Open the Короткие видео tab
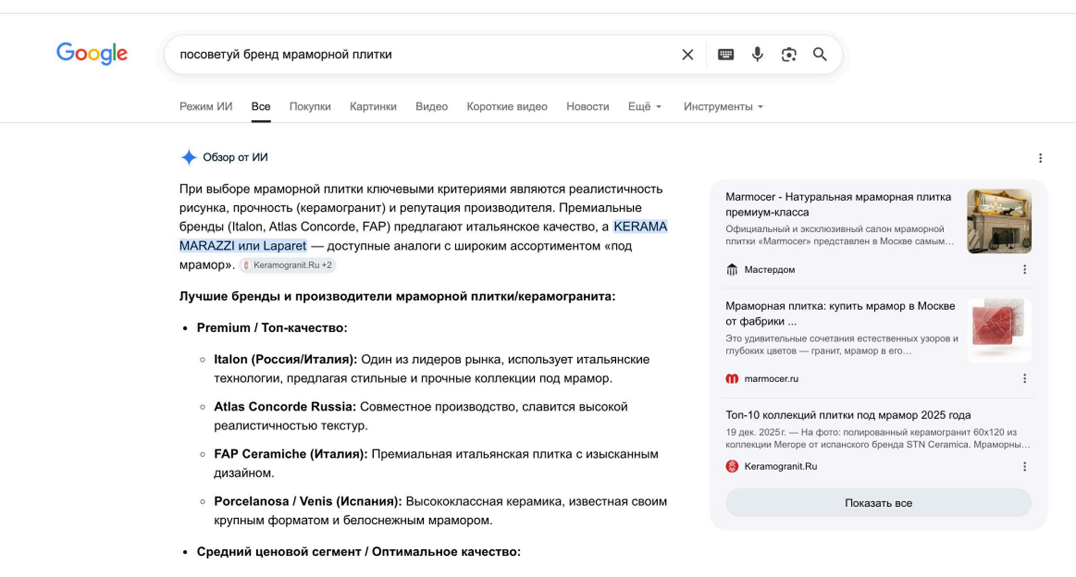 (x=507, y=107)
